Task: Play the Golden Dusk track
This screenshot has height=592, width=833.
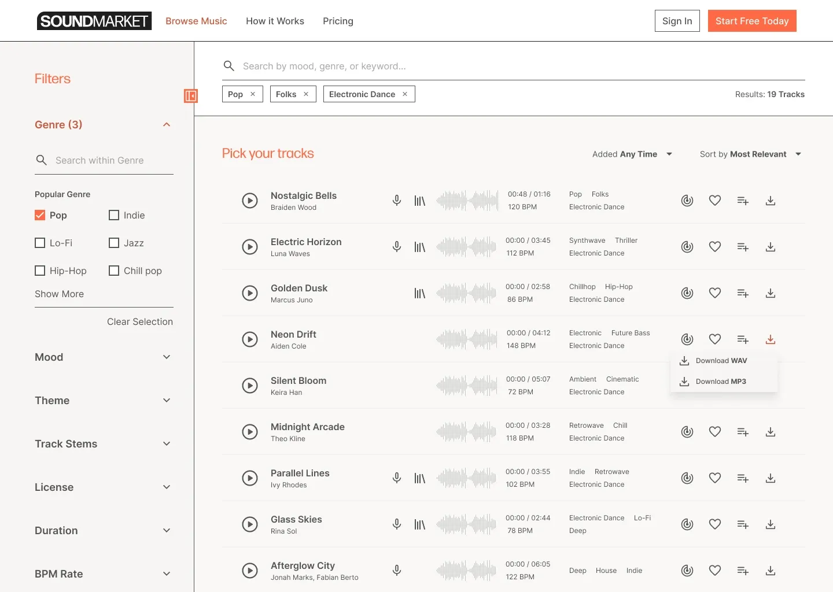Action: 250,293
